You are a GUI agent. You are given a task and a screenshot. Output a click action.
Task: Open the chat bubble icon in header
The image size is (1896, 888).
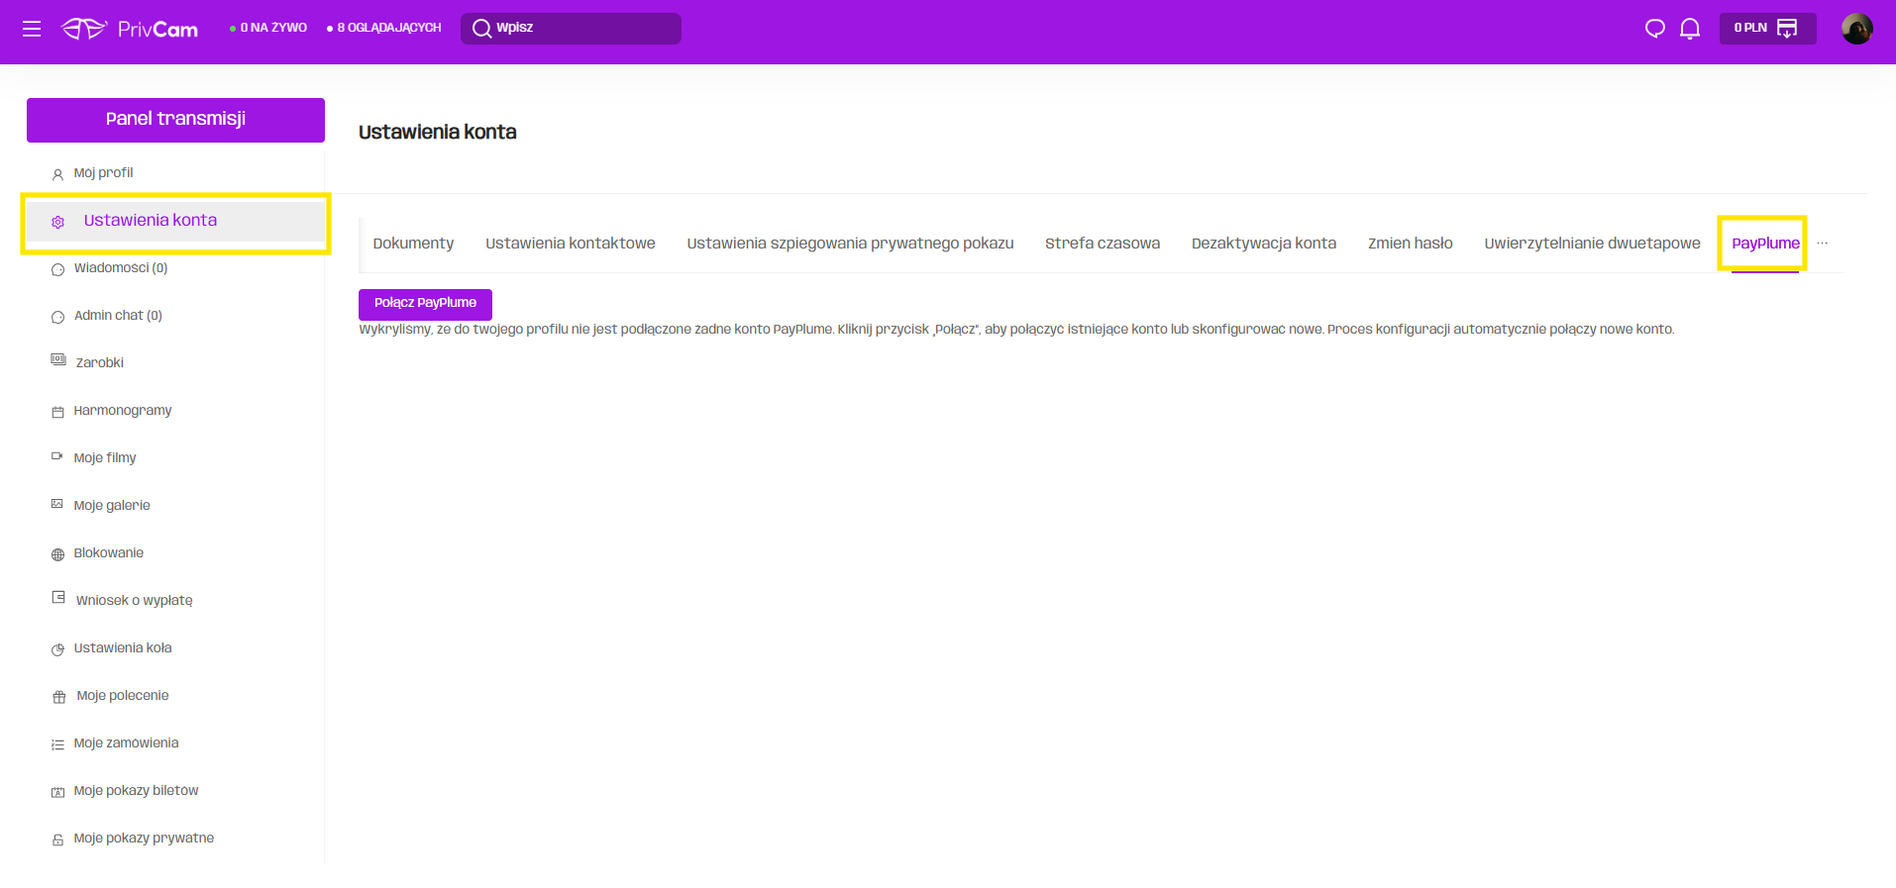[x=1654, y=29]
